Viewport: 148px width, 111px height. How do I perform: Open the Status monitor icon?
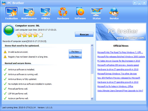click(x=96, y=12)
